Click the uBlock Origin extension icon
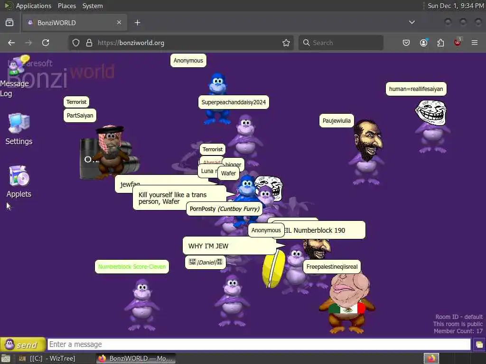 click(x=458, y=42)
